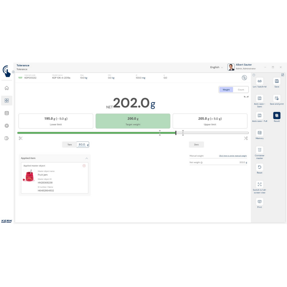Click the Reset icon

pos(259,167)
